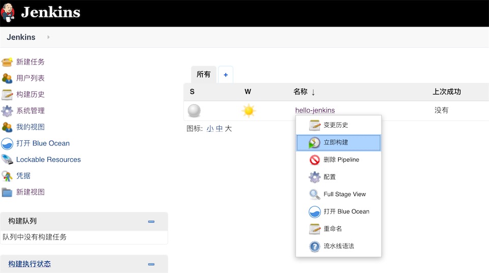Open the 新建任务 link
Screen dimensions: 489x273
pyautogui.click(x=30, y=62)
